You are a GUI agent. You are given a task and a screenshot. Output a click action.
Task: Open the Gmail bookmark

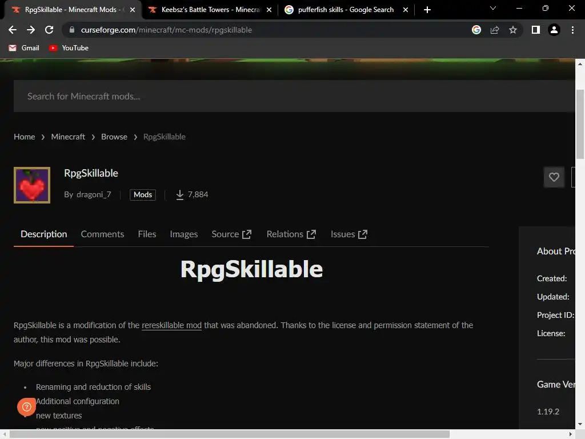pos(24,48)
